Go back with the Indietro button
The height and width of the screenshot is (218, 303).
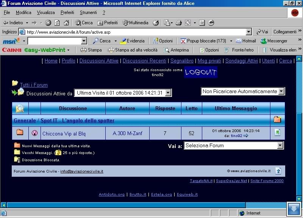tap(13, 23)
